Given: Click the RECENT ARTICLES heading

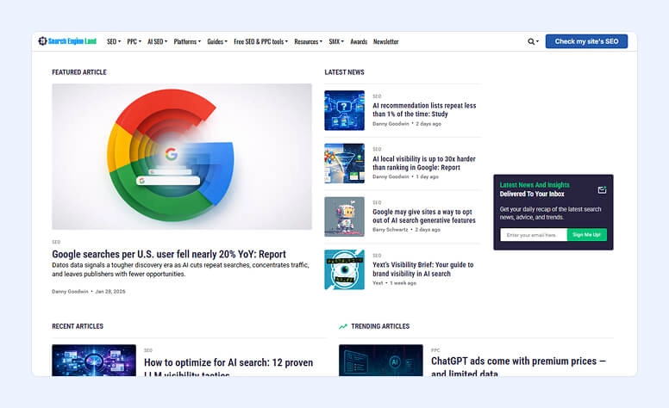Looking at the screenshot, I should (78, 326).
